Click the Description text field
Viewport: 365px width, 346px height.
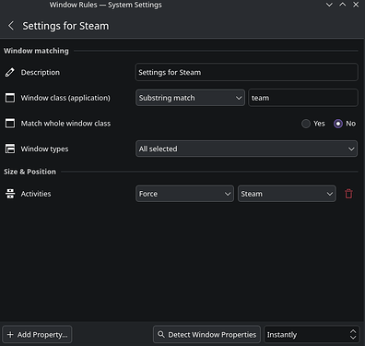tap(246, 72)
